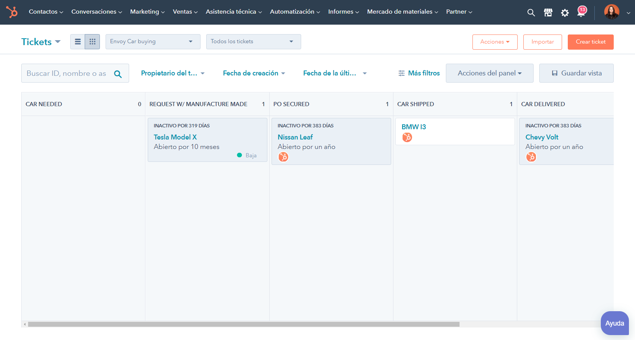
Task: Click the Importar button
Action: point(542,42)
